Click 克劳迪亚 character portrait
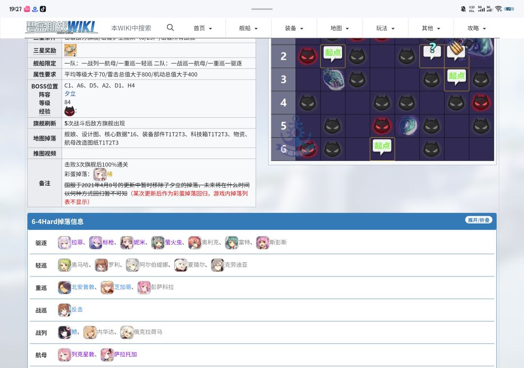The image size is (524, 368). tap(217, 265)
